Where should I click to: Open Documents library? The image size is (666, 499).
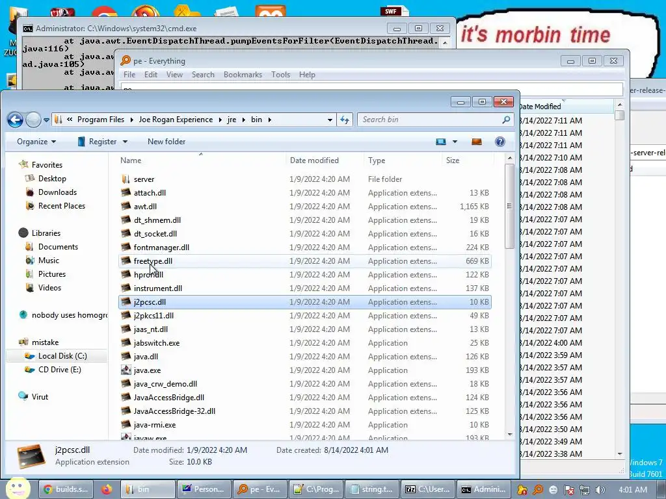coord(58,247)
